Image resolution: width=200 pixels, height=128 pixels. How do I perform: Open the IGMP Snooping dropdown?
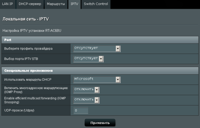(x=86, y=100)
